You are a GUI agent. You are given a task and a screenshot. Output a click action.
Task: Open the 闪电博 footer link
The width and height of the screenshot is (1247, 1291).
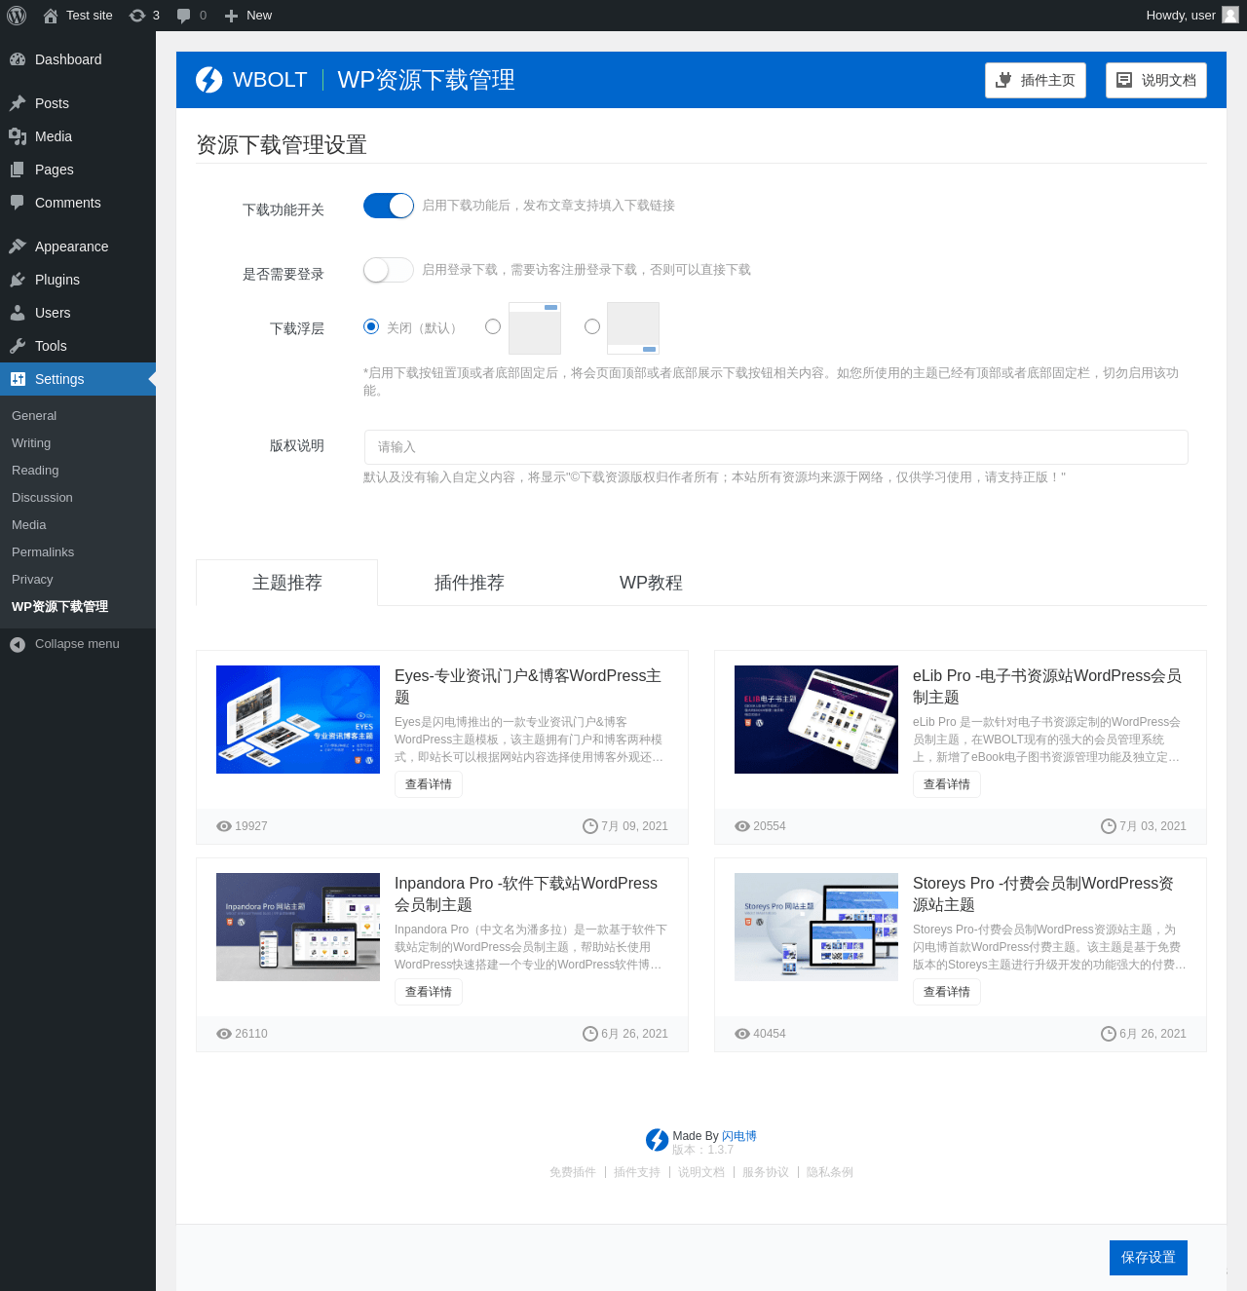tap(739, 1136)
